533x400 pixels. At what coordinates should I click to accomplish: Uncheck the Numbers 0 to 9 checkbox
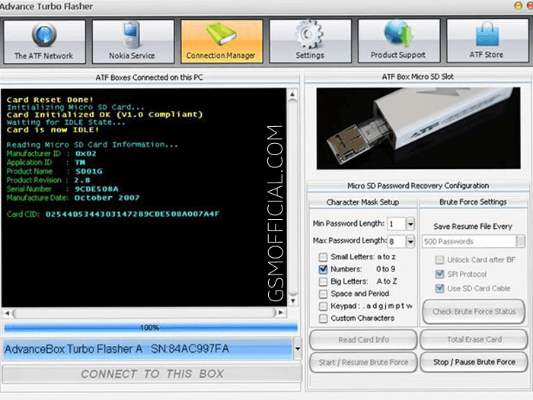(x=324, y=269)
